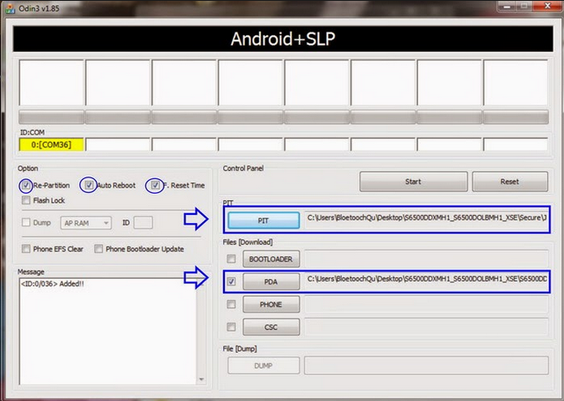The height and width of the screenshot is (401, 564).
Task: Enable Phone Bootloader Update checkbox
Action: point(98,248)
